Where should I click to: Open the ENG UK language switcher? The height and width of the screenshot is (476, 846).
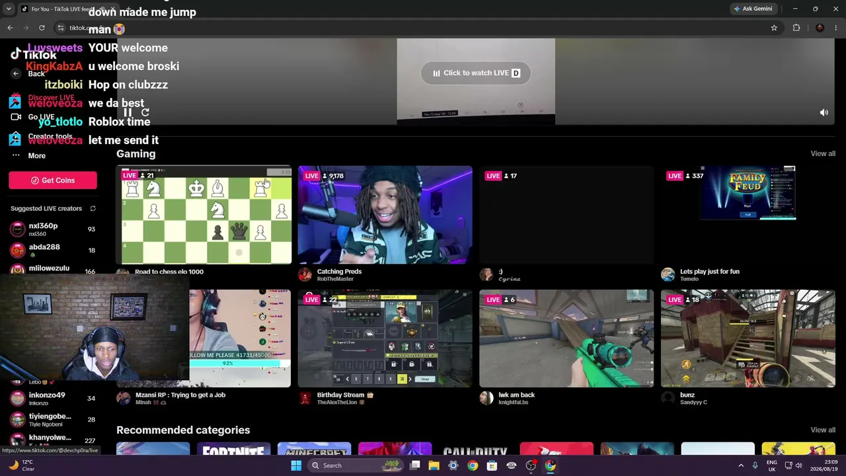point(771,465)
